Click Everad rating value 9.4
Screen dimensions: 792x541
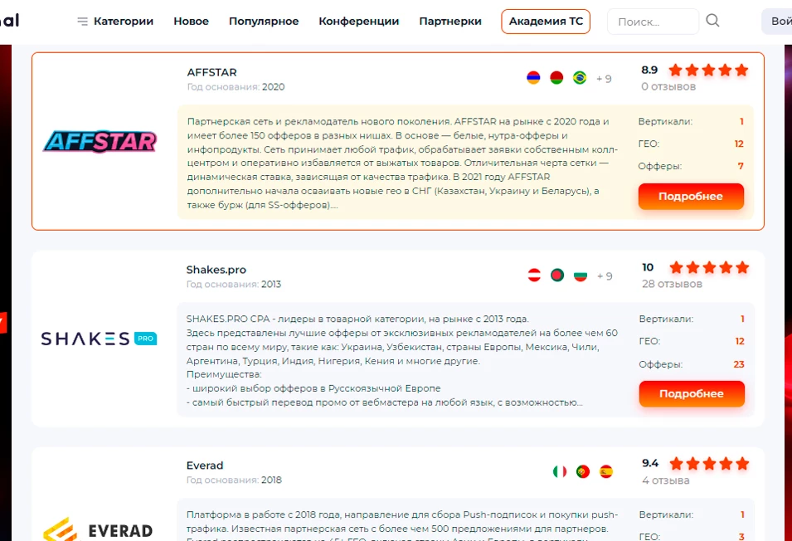650,463
